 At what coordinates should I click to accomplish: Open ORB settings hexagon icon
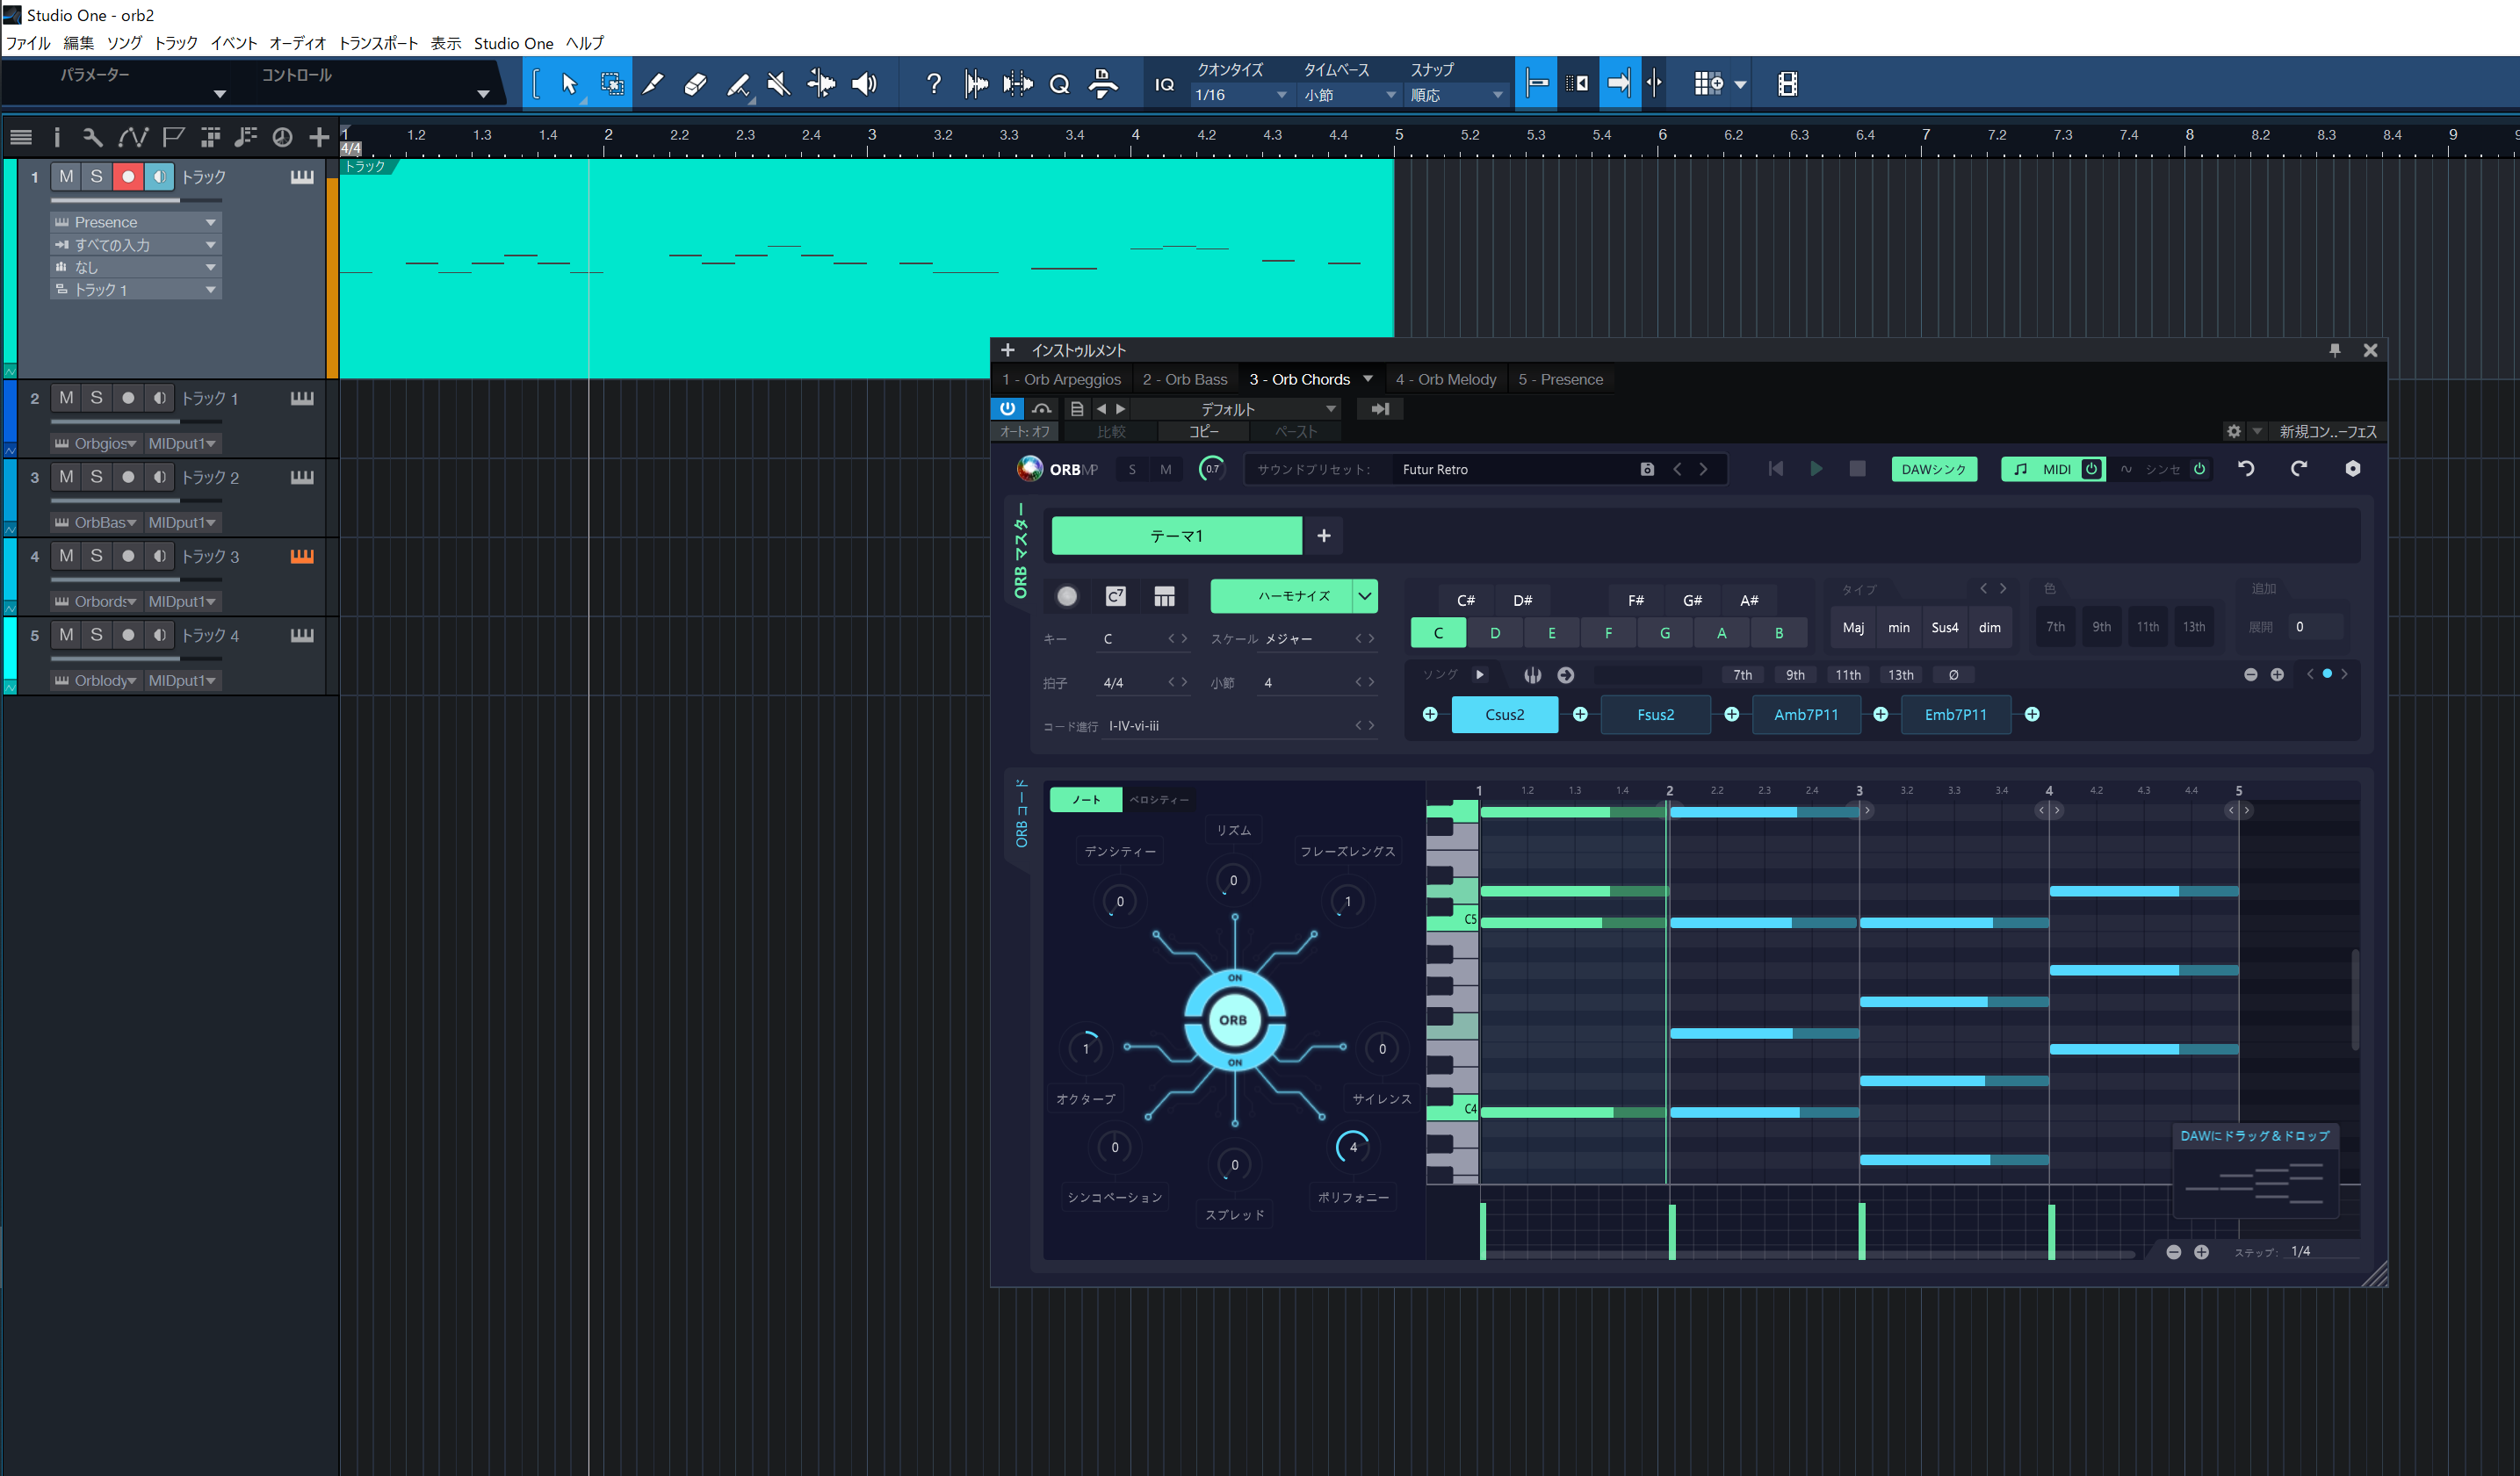click(2353, 469)
